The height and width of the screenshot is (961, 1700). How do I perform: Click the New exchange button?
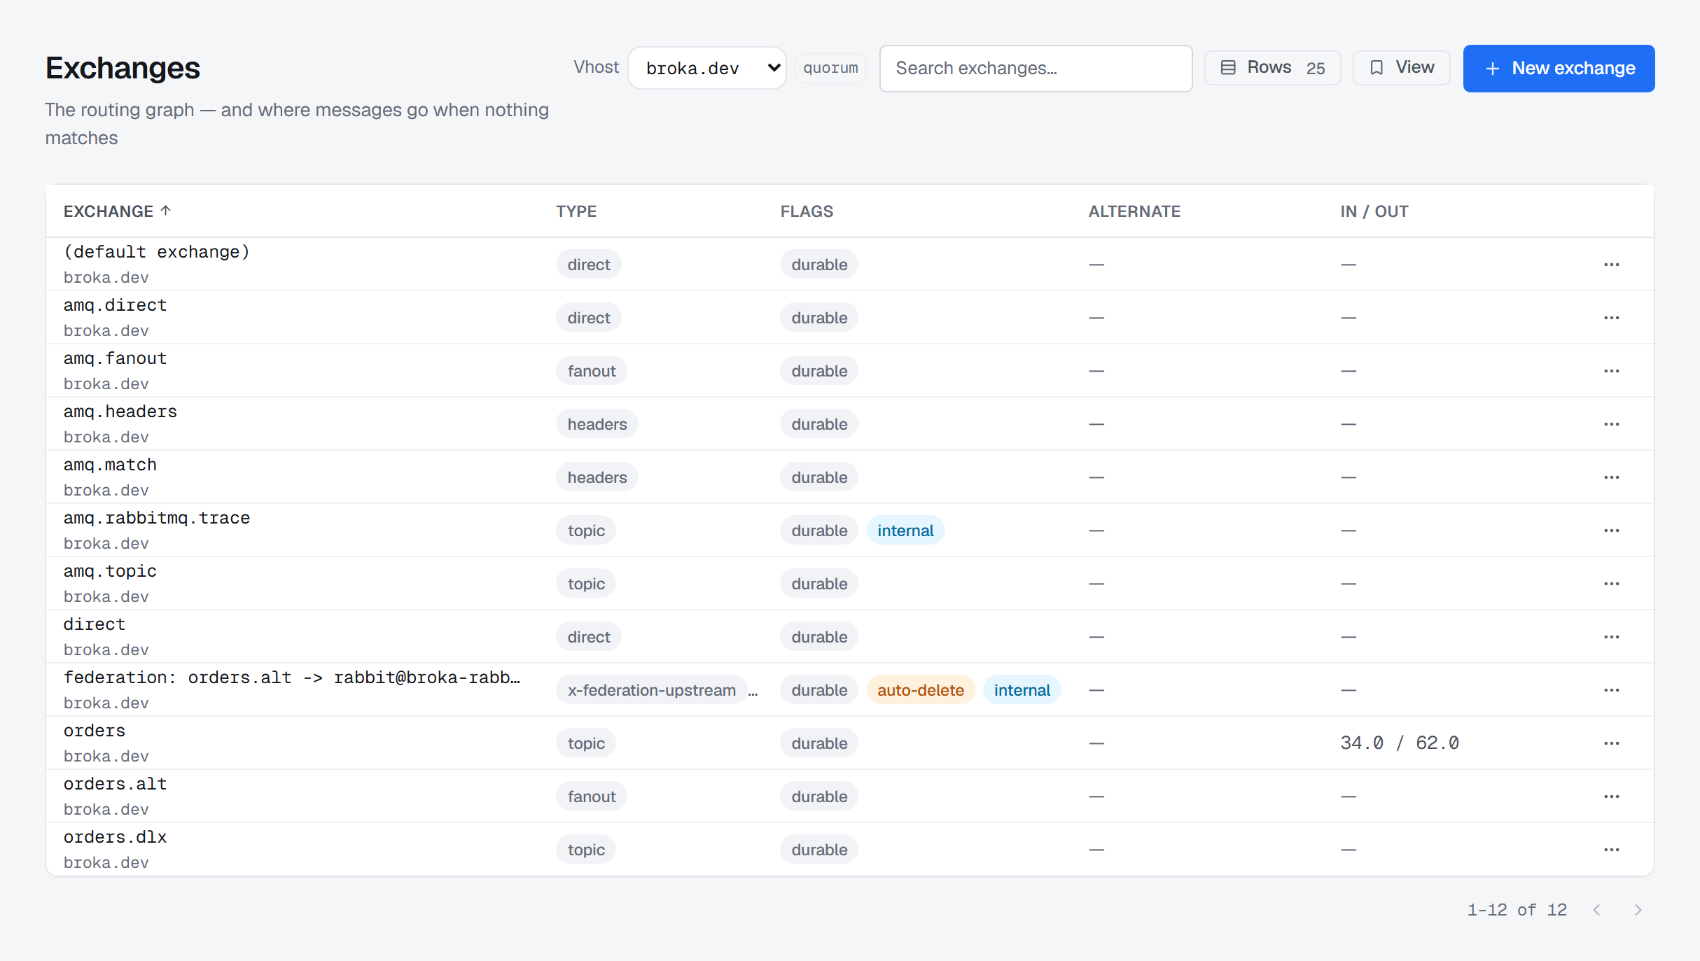[x=1559, y=69]
